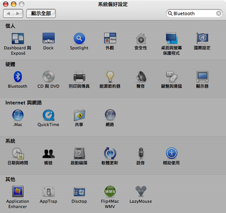226x213 pixels.
Task: Click into the Bluetooth search field
Action: (194, 13)
